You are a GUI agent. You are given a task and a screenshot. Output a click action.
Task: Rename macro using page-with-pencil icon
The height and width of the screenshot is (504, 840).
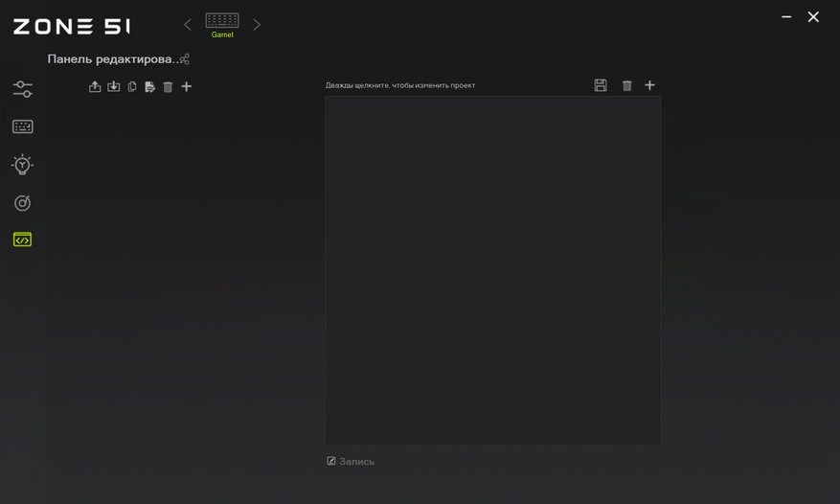[150, 87]
